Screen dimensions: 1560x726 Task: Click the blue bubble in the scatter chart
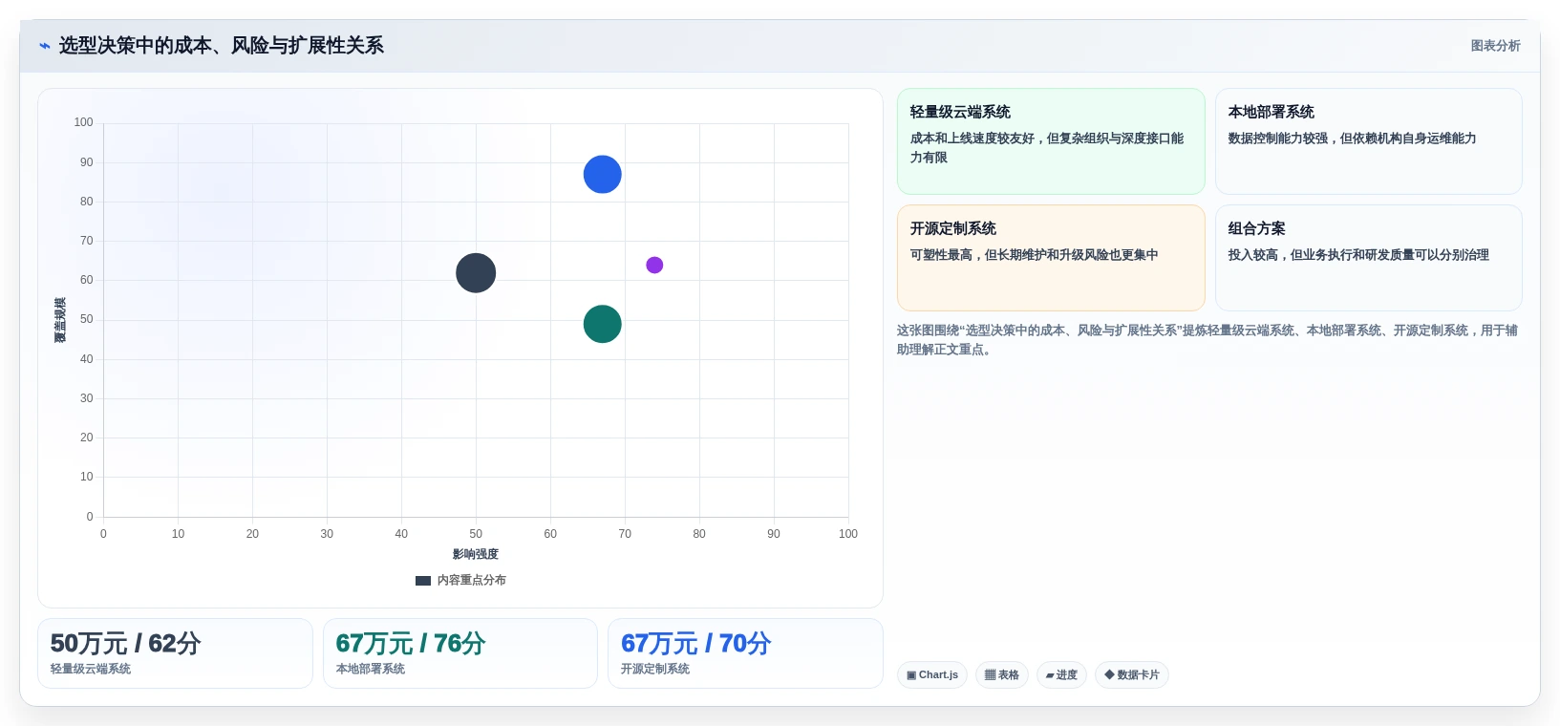[602, 174]
